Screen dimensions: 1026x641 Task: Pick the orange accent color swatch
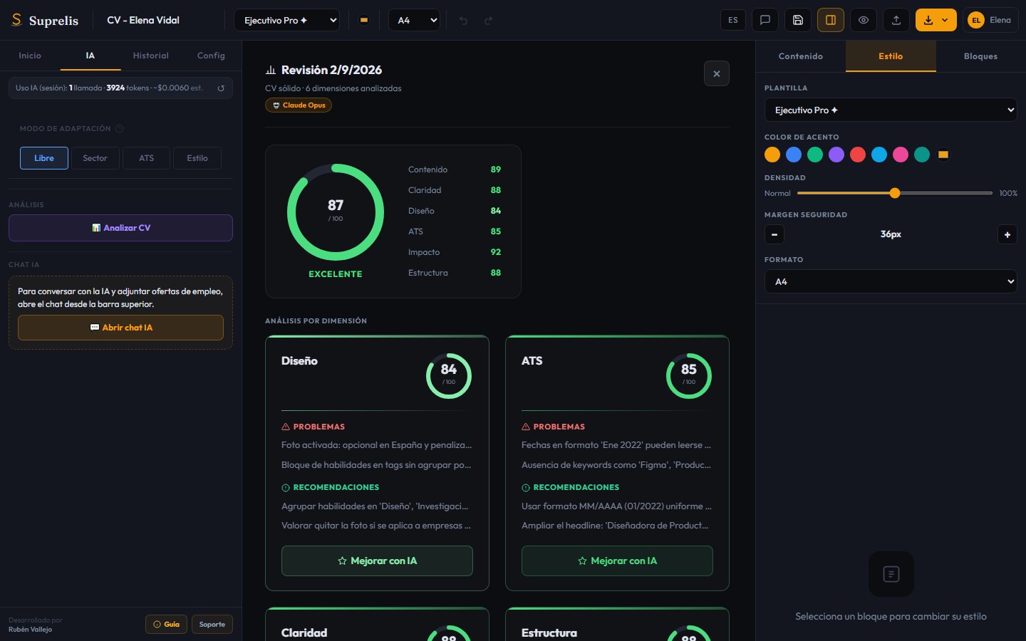[x=772, y=155]
